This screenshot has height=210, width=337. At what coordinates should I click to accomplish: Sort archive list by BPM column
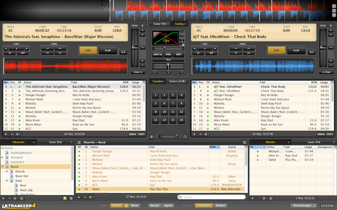(214, 147)
